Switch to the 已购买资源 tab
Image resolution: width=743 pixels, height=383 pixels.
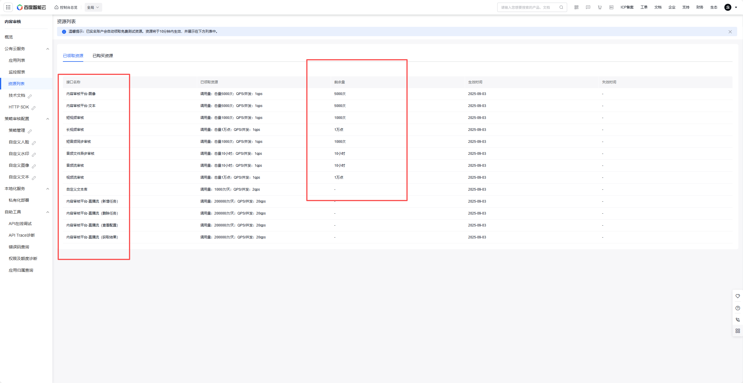click(x=102, y=56)
